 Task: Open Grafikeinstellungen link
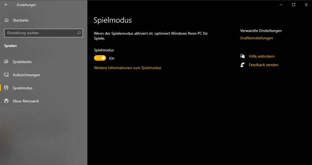click(x=256, y=38)
